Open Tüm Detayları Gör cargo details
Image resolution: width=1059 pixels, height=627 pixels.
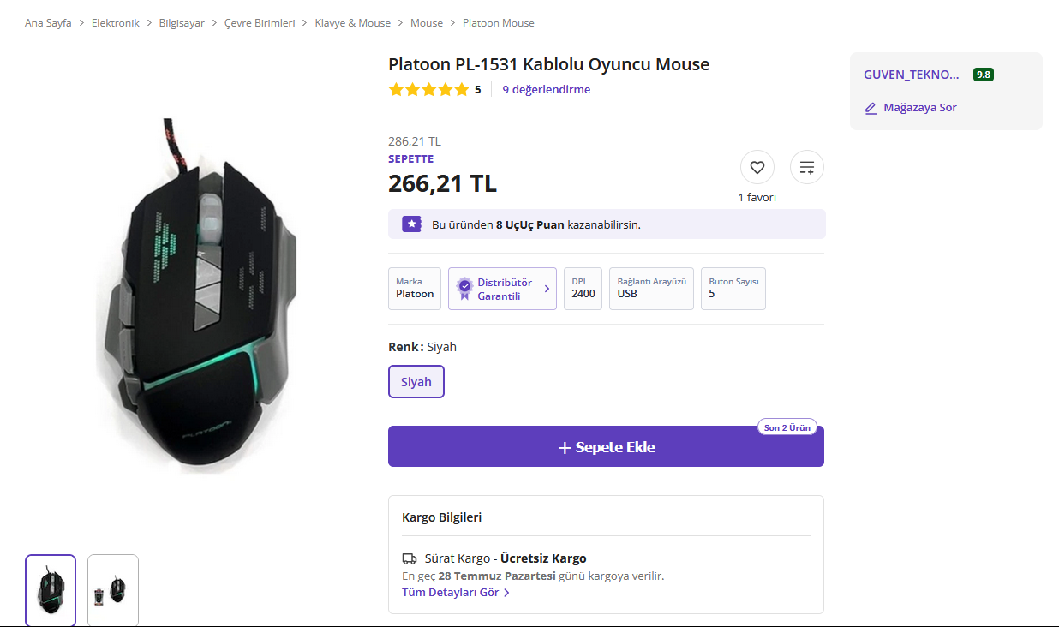456,593
